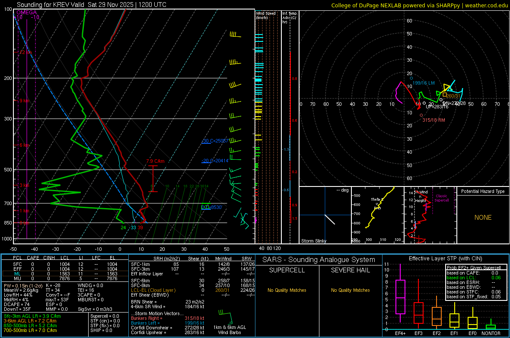Click the blue 'Bunkers Left =' row

168,323
